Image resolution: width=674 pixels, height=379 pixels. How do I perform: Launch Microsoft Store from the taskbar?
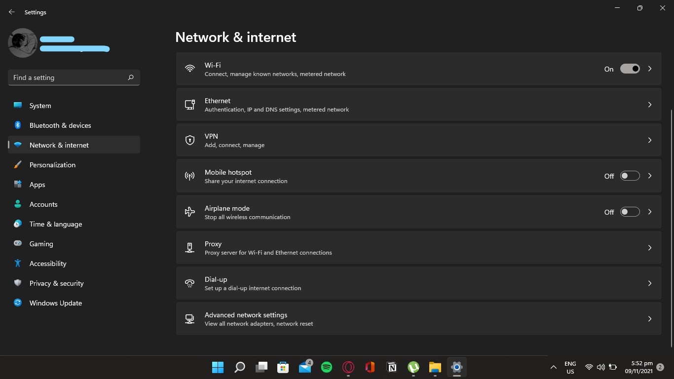(x=283, y=367)
